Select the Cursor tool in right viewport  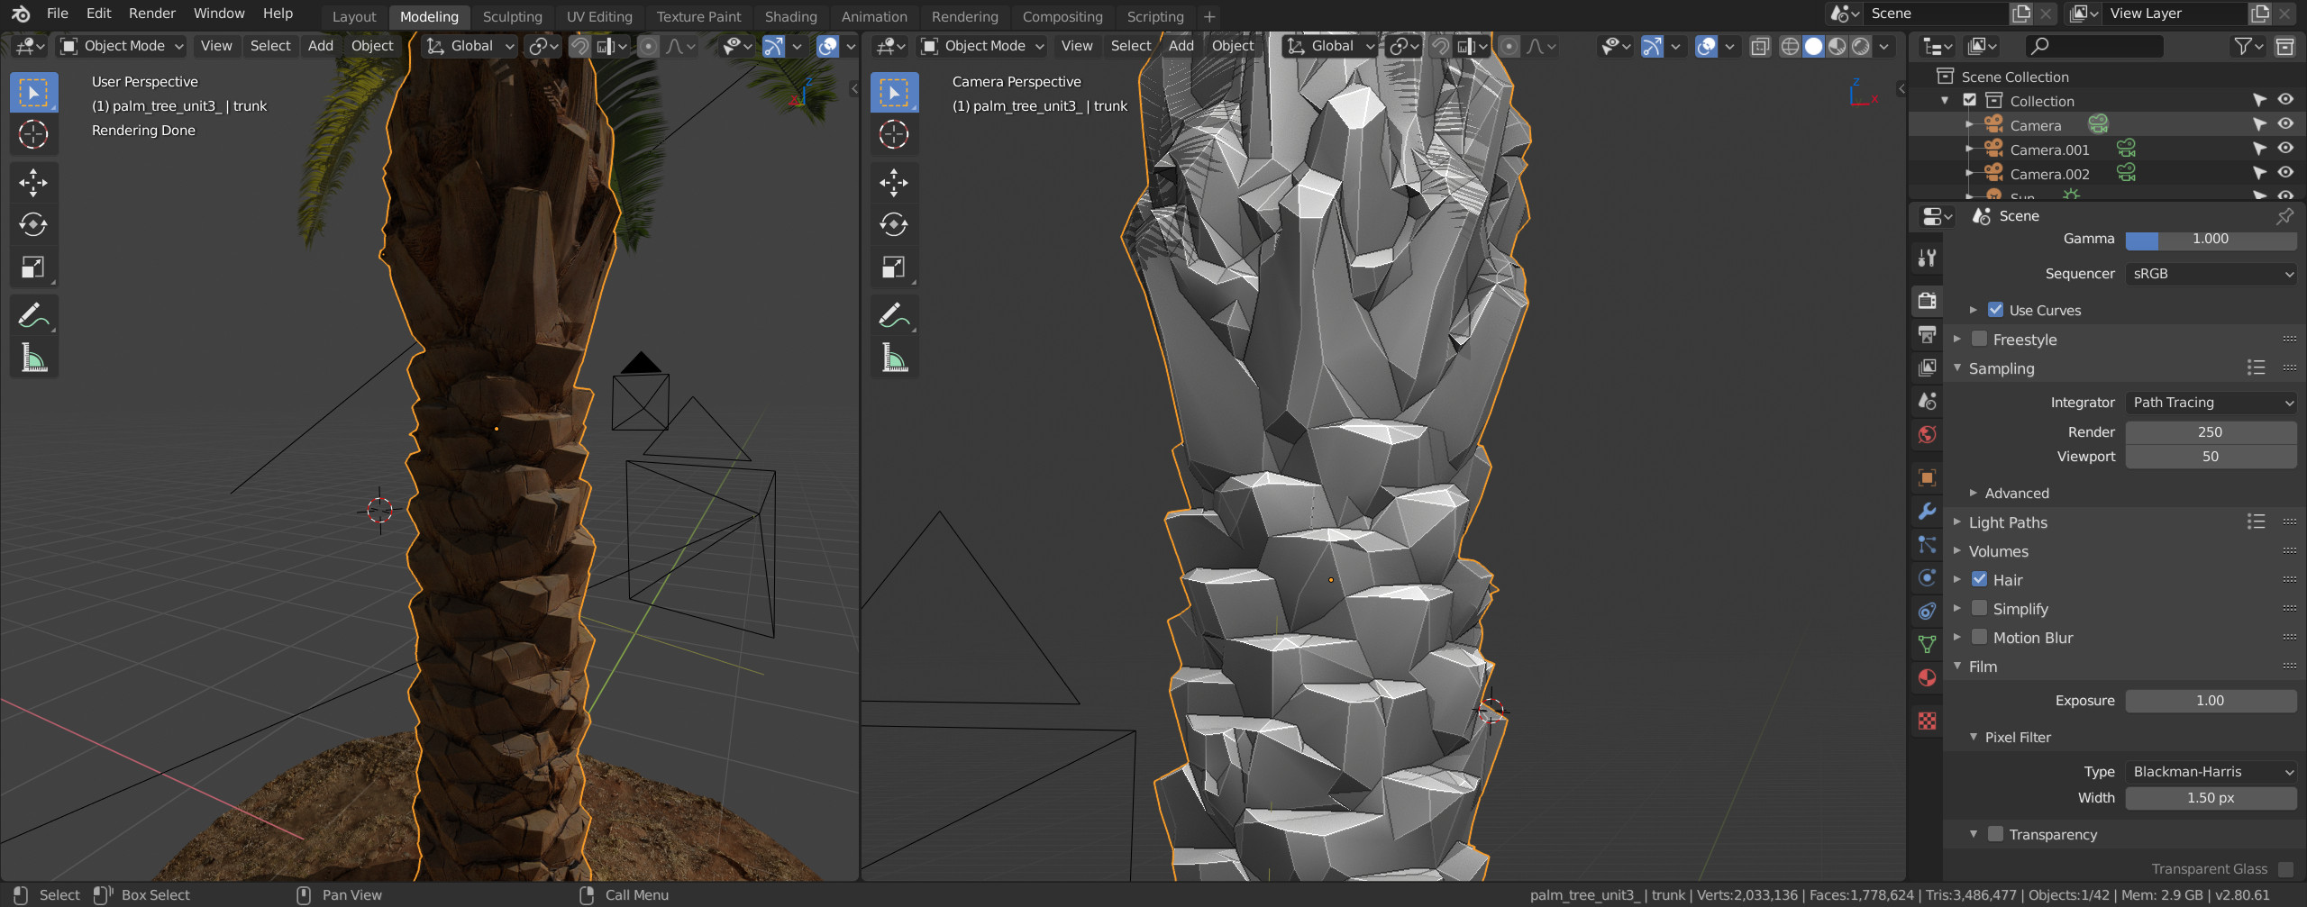[894, 134]
